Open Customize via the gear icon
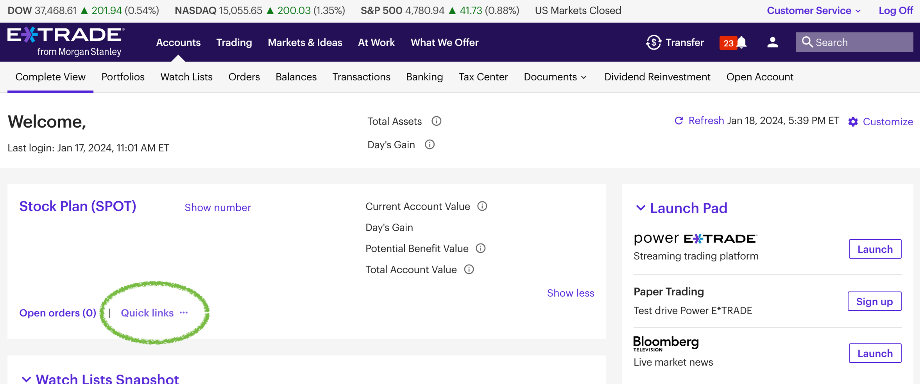 (x=854, y=121)
